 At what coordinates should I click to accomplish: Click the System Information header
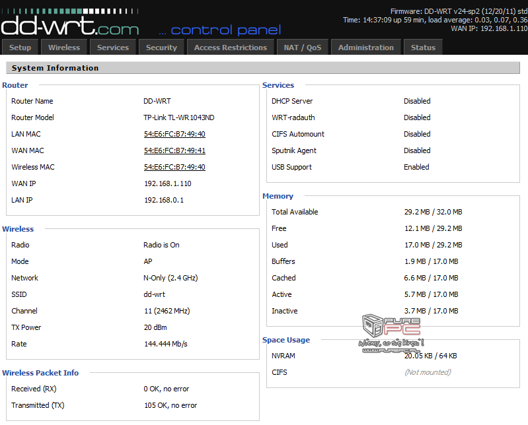click(262, 67)
